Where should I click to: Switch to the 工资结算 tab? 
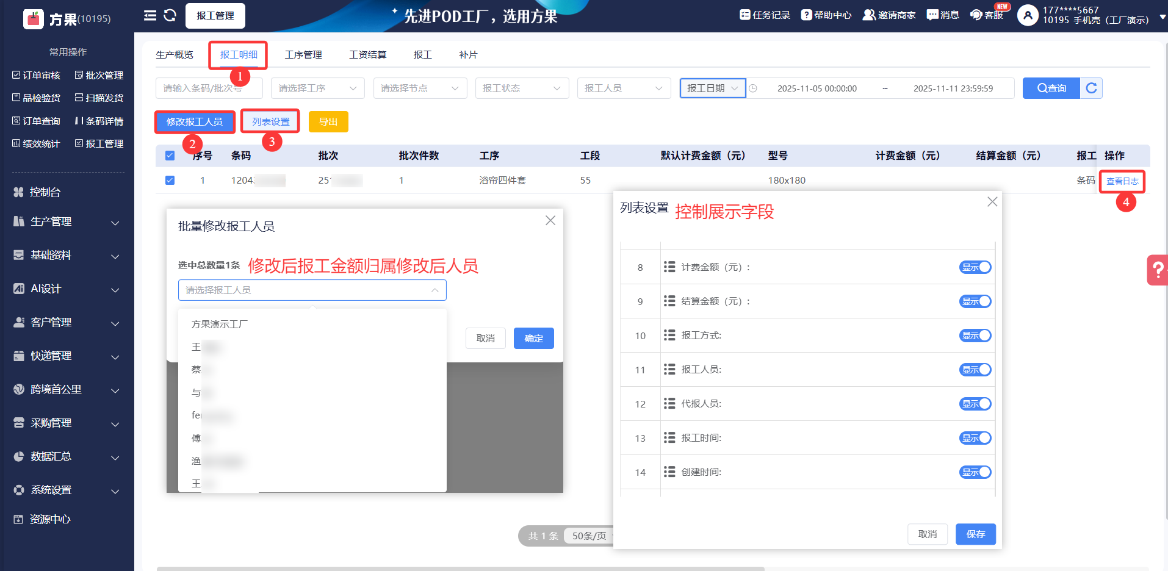click(367, 55)
